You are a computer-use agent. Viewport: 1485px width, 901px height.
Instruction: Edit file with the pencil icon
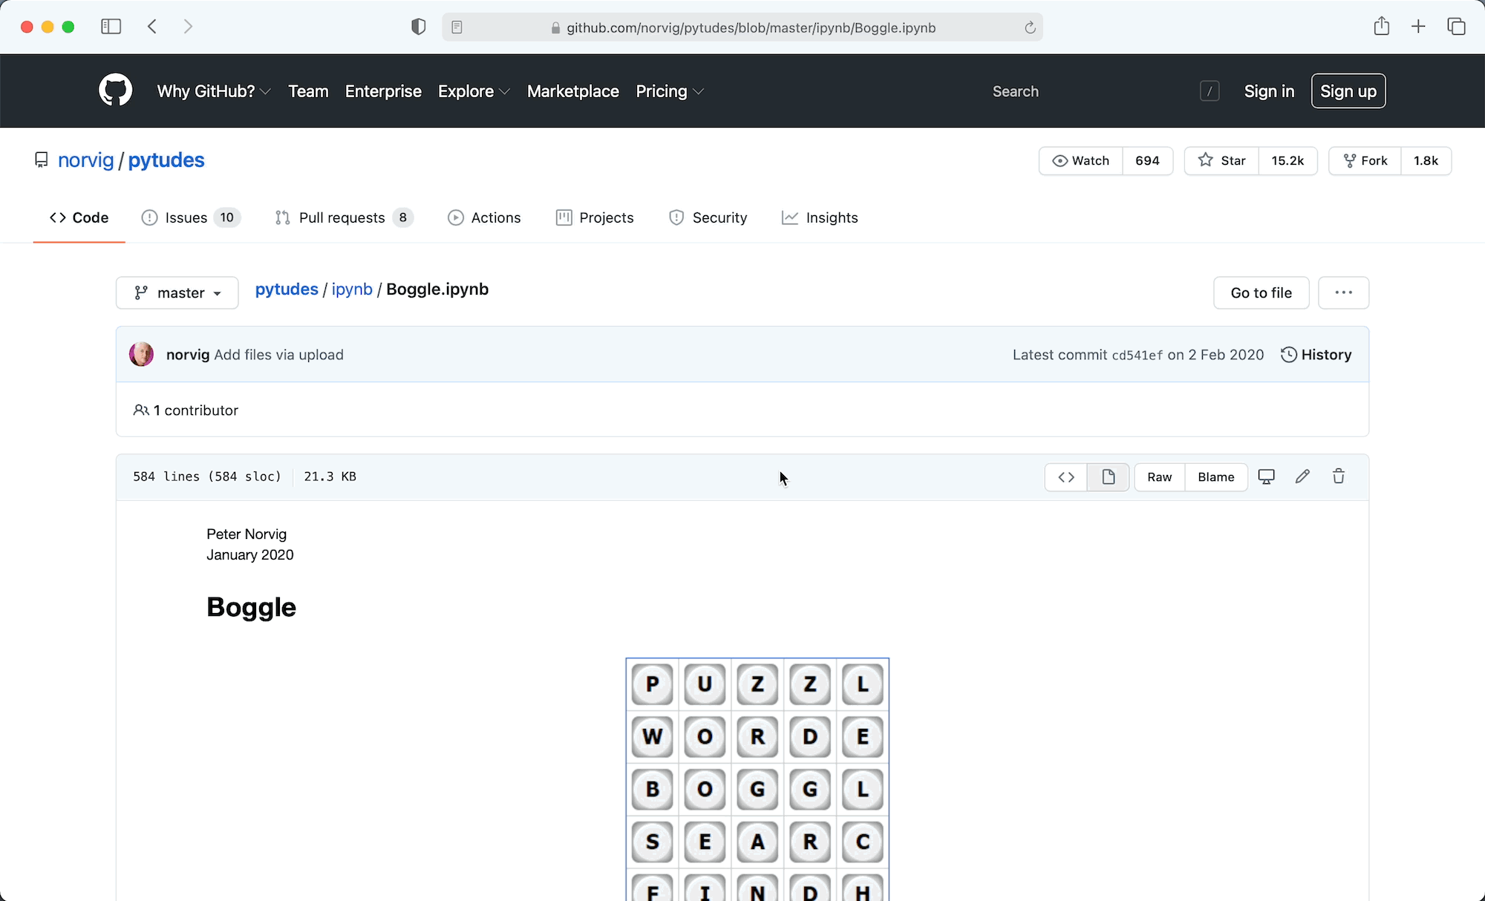point(1302,476)
